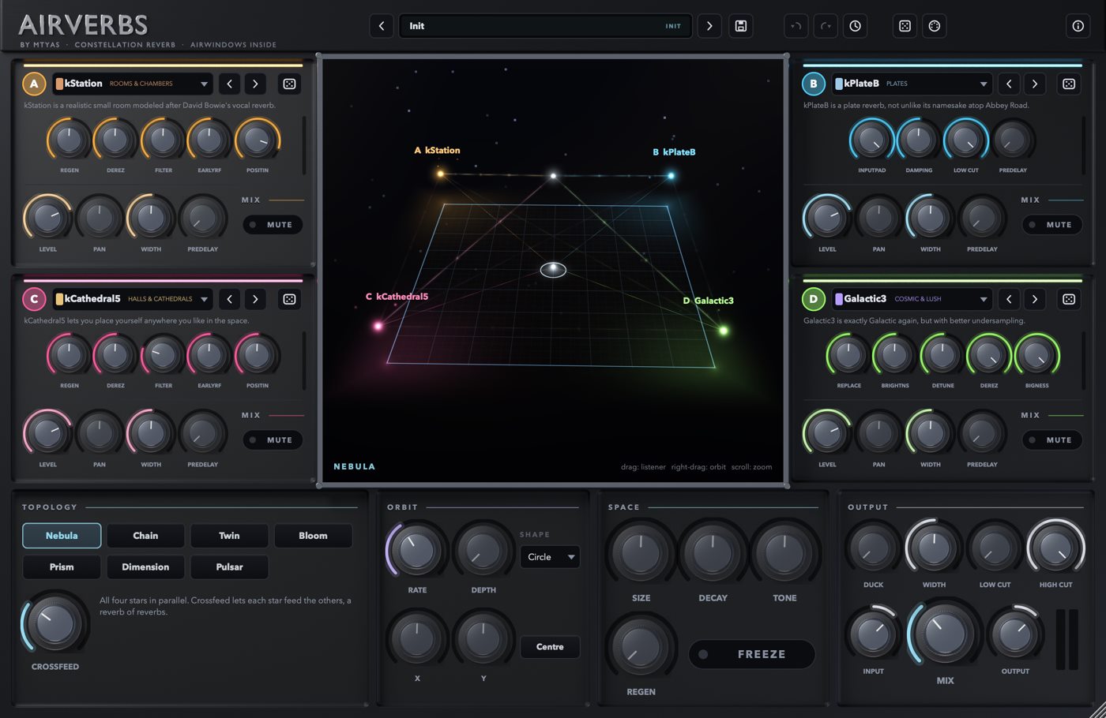This screenshot has height=718, width=1106.
Task: Open the history clock icon
Action: 856,26
